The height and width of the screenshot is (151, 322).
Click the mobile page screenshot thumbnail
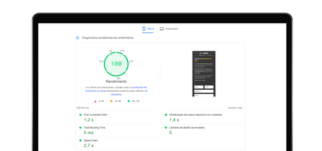[204, 73]
